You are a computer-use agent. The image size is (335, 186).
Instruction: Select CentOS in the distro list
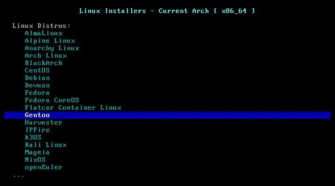pyautogui.click(x=37, y=71)
